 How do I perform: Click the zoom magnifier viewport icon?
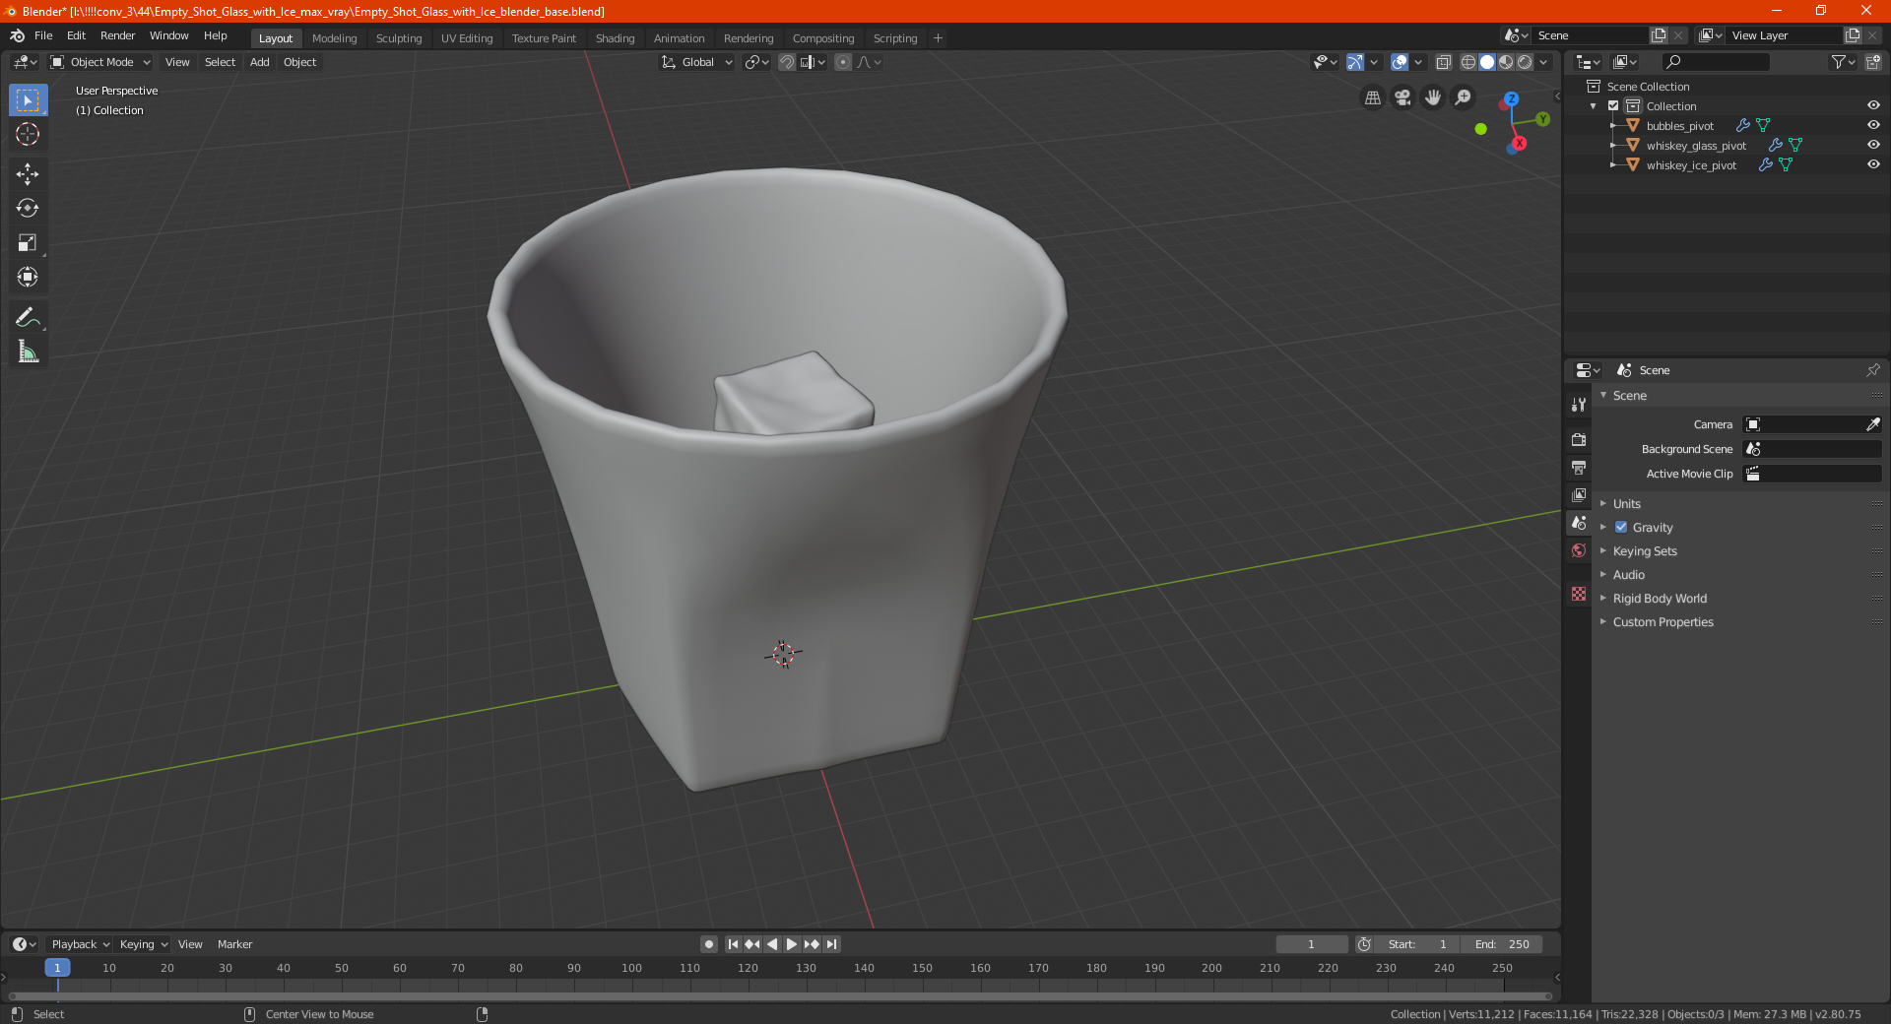pyautogui.click(x=1464, y=97)
